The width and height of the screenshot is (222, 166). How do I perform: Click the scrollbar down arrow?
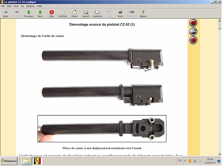pyautogui.click(x=219, y=154)
